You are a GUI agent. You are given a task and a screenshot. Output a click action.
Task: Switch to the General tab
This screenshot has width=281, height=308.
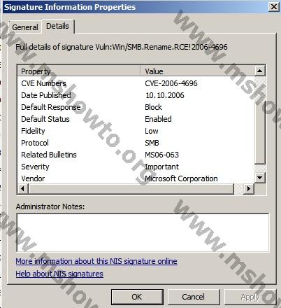pos(25,27)
